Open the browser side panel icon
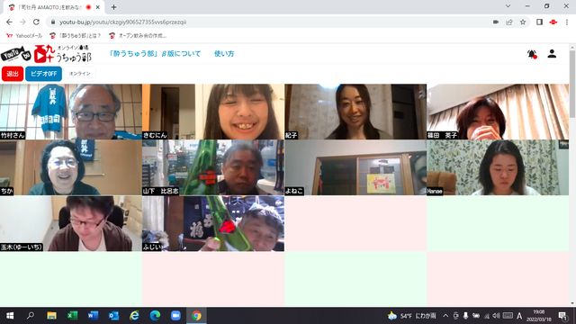Viewport: 576px width, 324px height. click(539, 22)
